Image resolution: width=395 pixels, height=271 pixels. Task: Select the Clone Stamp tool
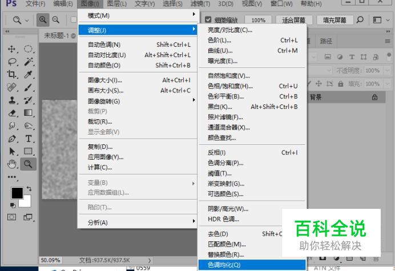coord(12,100)
